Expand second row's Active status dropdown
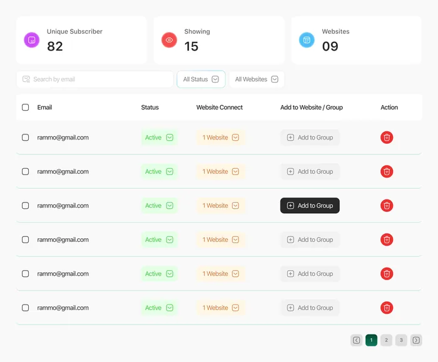 [159, 171]
